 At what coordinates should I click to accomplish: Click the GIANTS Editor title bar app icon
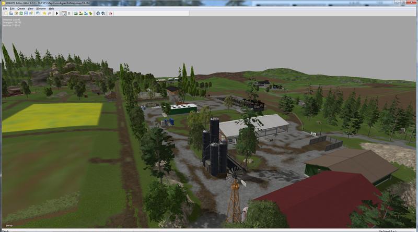(3, 3)
